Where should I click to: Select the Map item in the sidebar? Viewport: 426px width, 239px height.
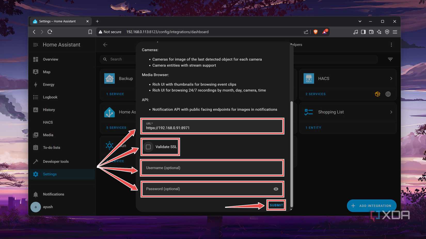(x=46, y=72)
